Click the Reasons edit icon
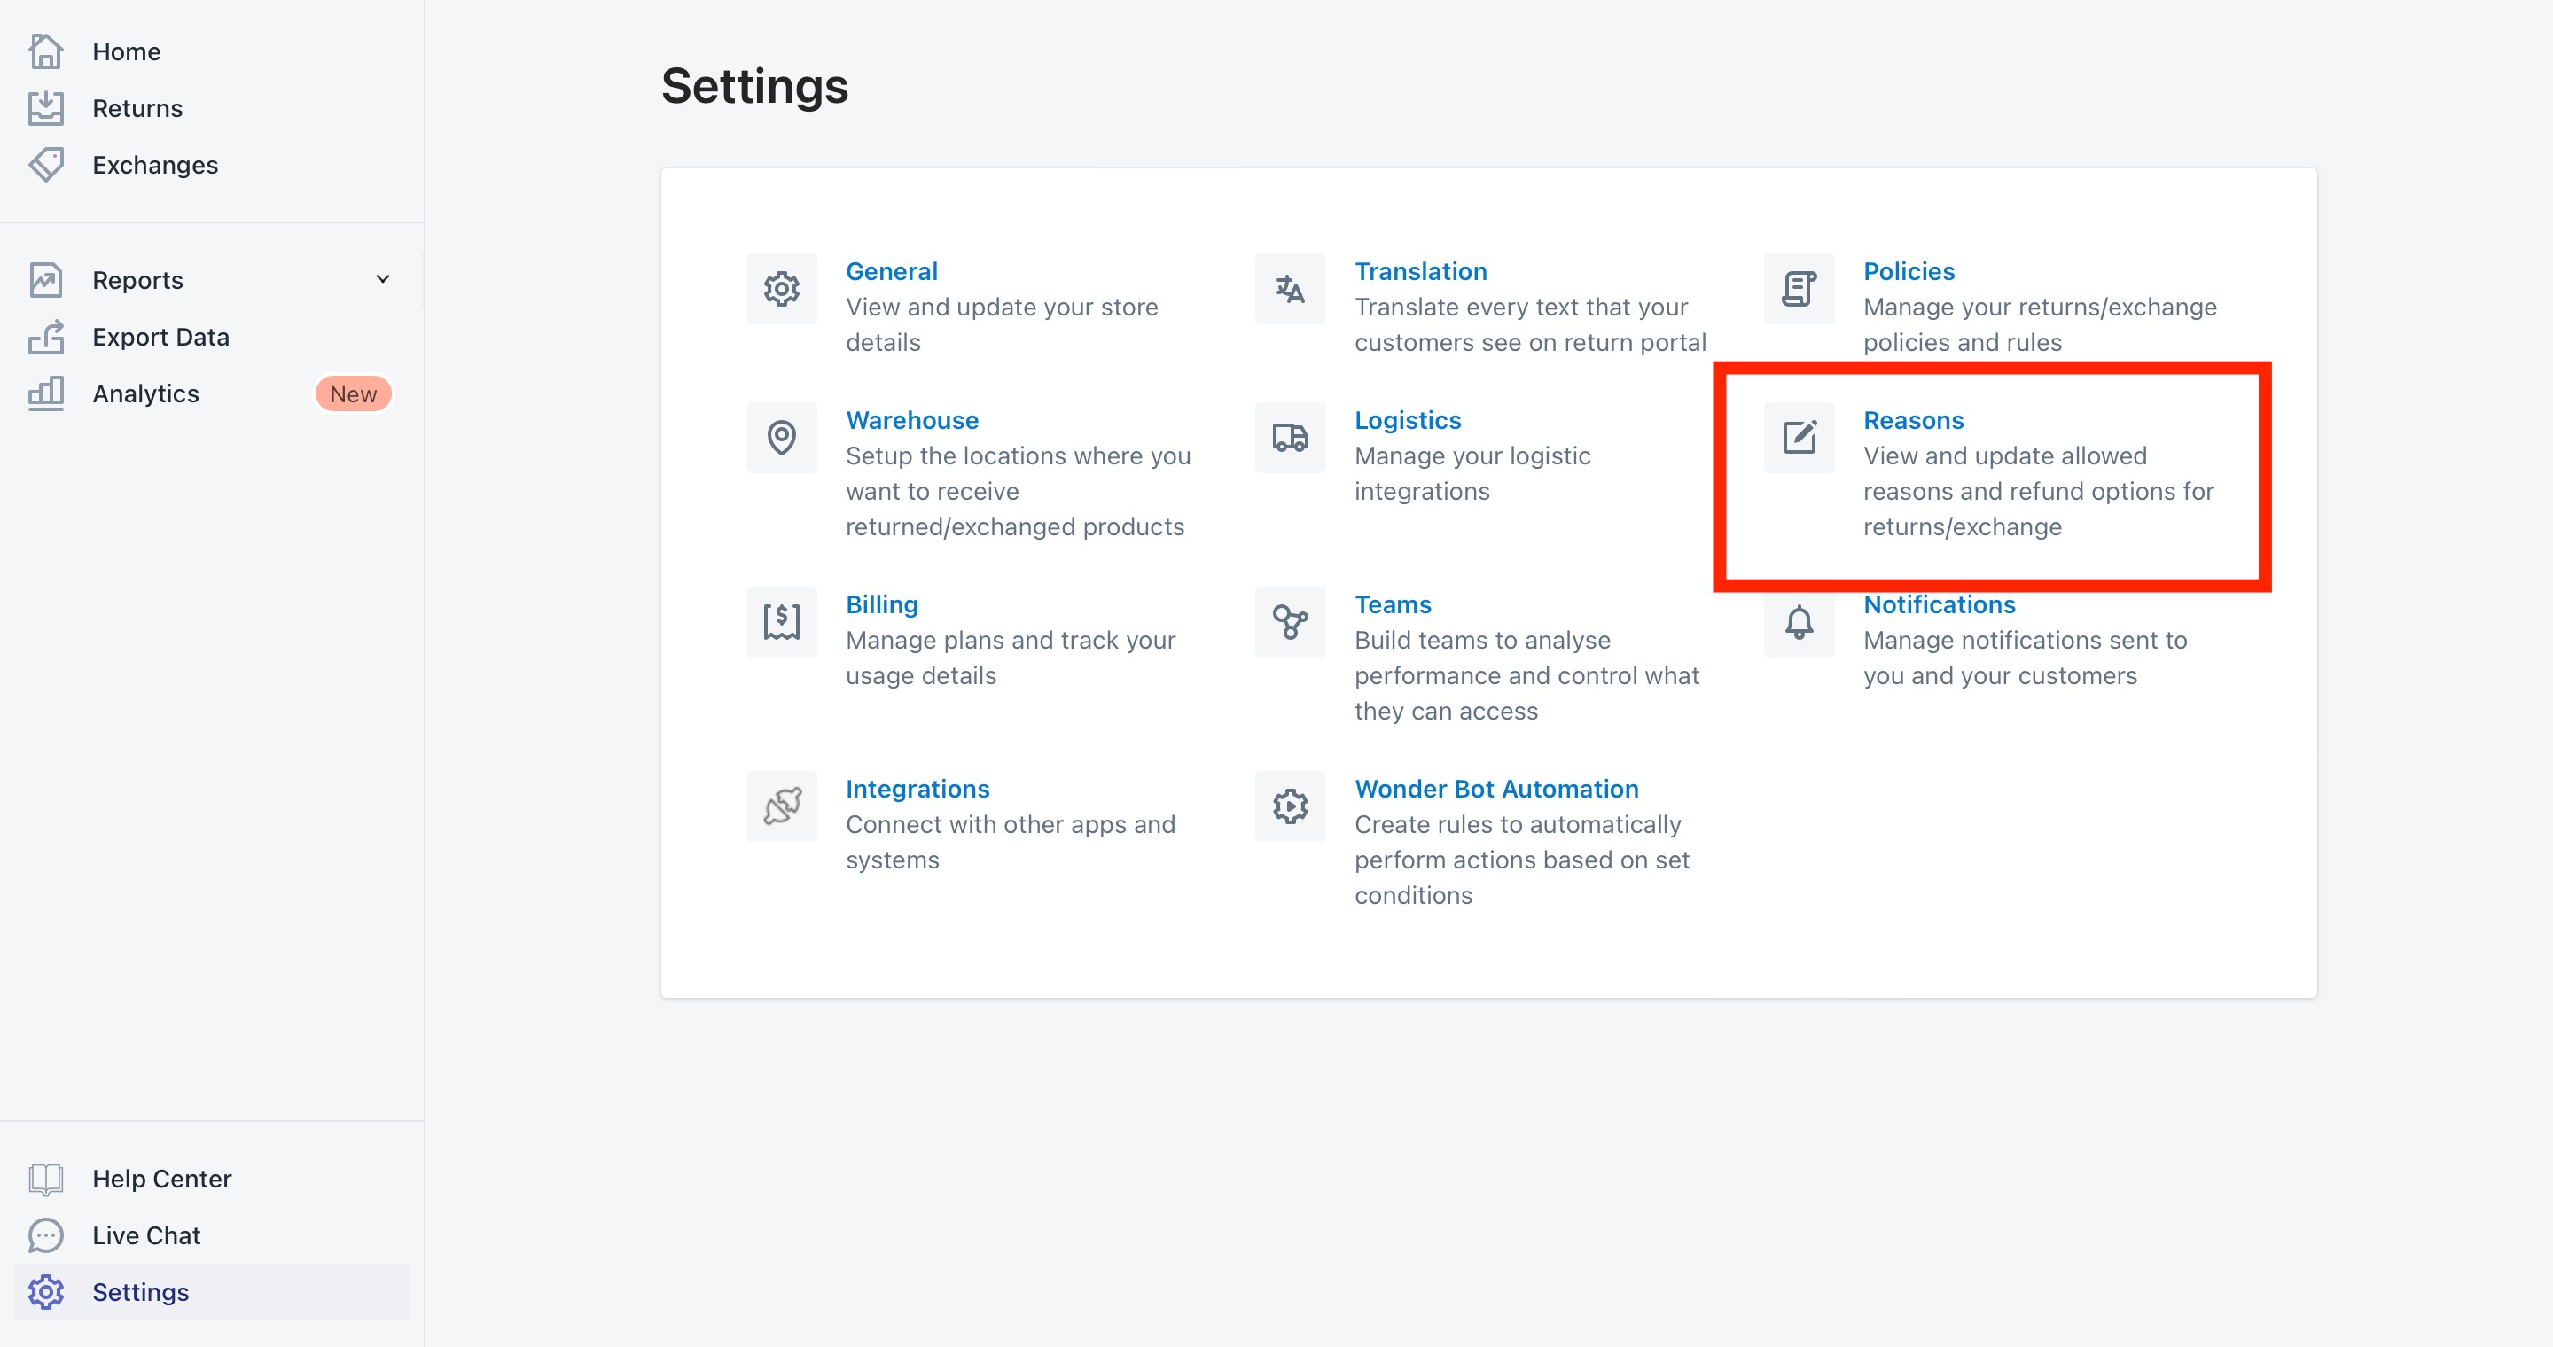The height and width of the screenshot is (1347, 2553). (1798, 438)
